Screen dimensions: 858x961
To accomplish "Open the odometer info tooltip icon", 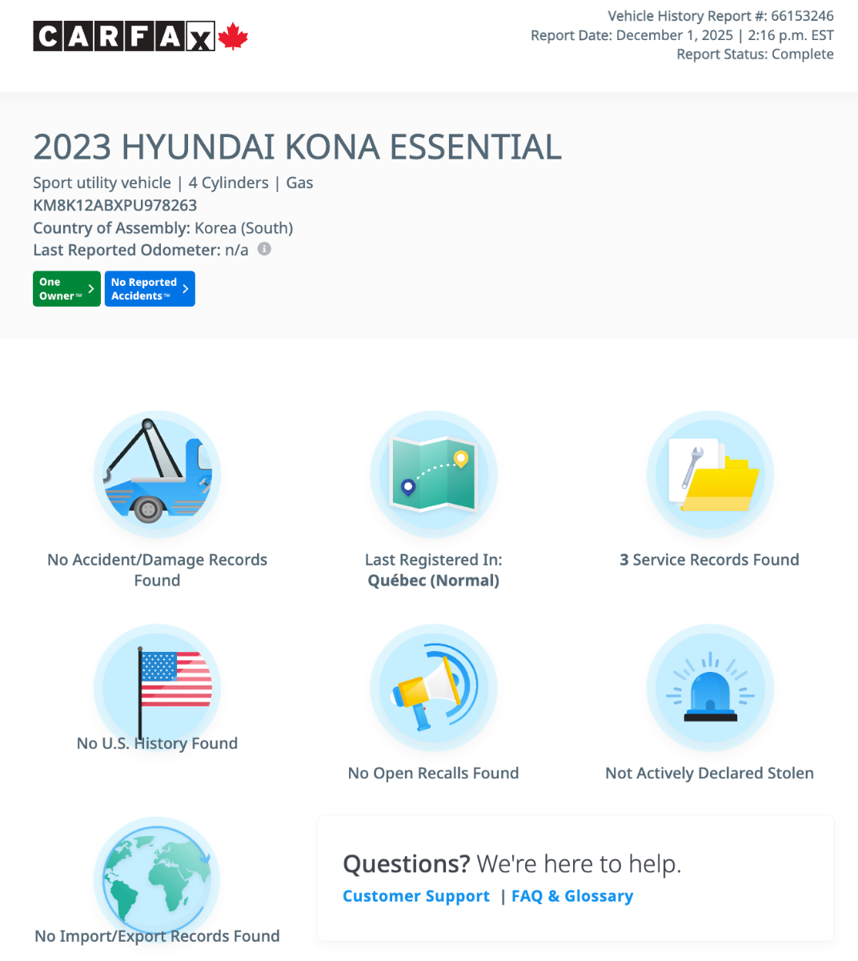I will pos(264,249).
